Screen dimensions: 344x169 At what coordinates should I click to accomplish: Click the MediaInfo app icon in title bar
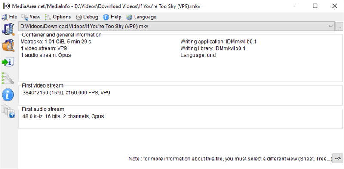[x=7, y=6]
